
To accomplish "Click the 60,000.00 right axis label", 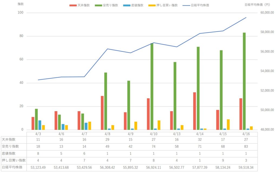I will click(267, 13).
